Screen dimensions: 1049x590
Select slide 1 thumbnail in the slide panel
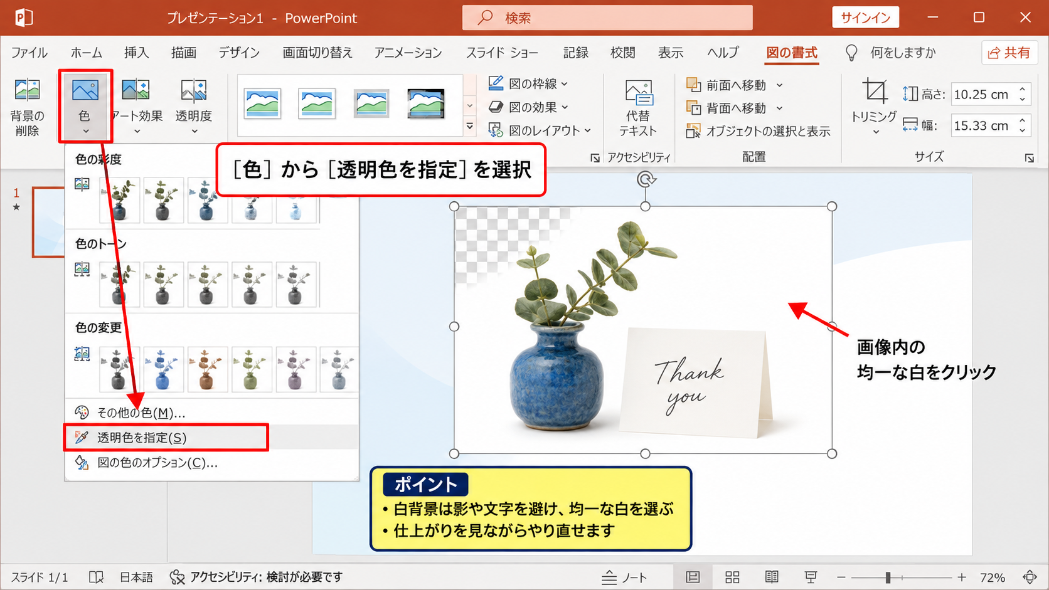[48, 222]
